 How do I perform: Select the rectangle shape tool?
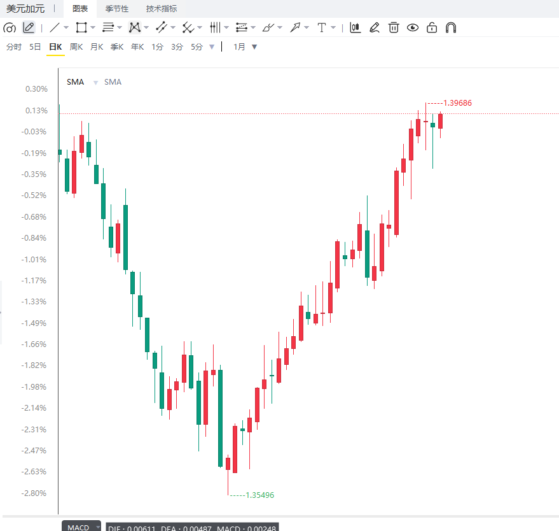[81, 27]
